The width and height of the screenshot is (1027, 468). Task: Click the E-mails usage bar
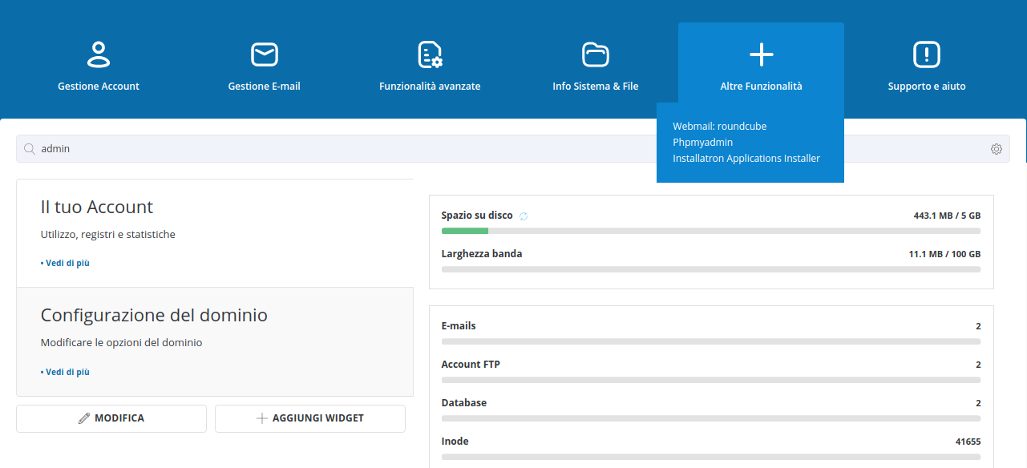click(711, 341)
